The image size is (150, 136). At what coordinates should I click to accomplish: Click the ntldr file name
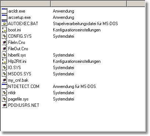coord(12,93)
